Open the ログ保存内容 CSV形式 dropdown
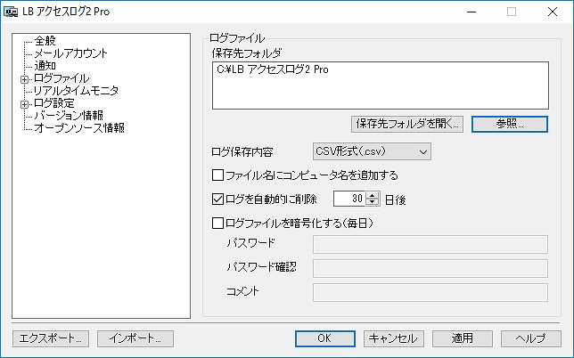Image resolution: width=574 pixels, height=358 pixels. pyautogui.click(x=372, y=151)
